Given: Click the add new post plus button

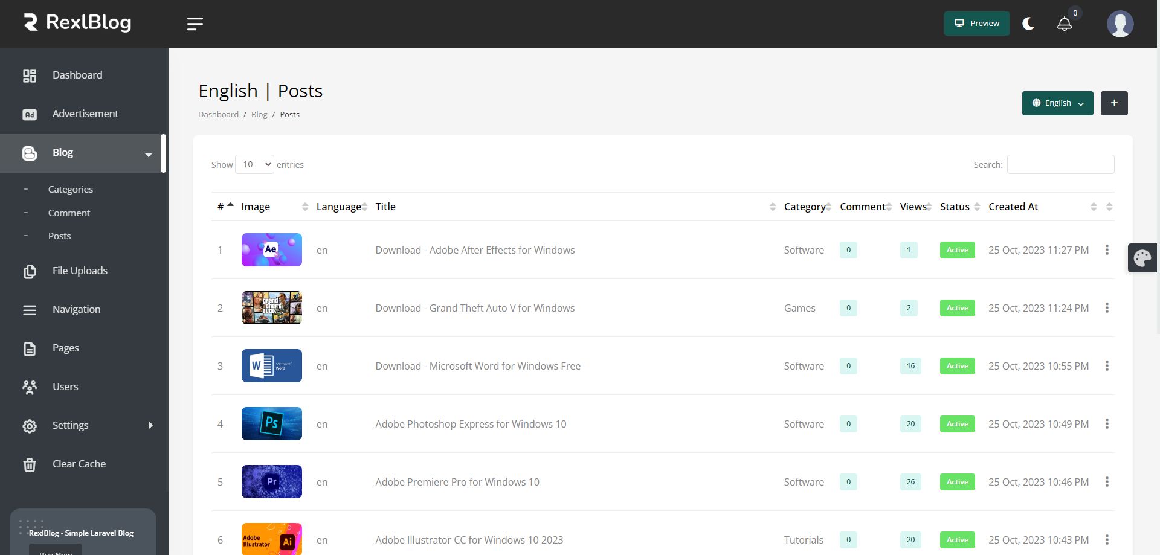Looking at the screenshot, I should [1114, 103].
